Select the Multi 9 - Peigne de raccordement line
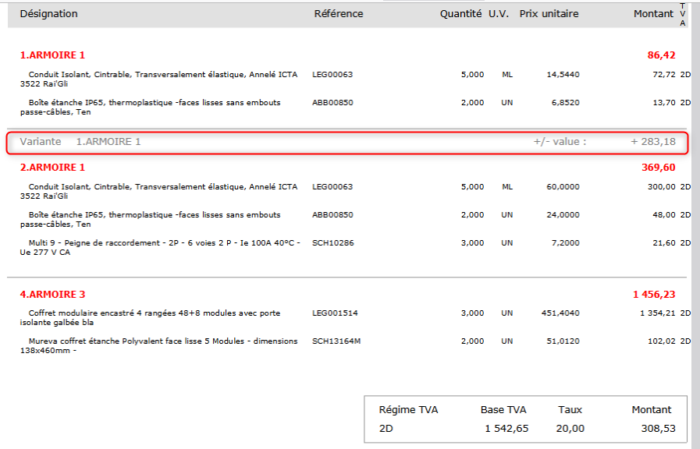The width and height of the screenshot is (700, 449). [x=160, y=247]
